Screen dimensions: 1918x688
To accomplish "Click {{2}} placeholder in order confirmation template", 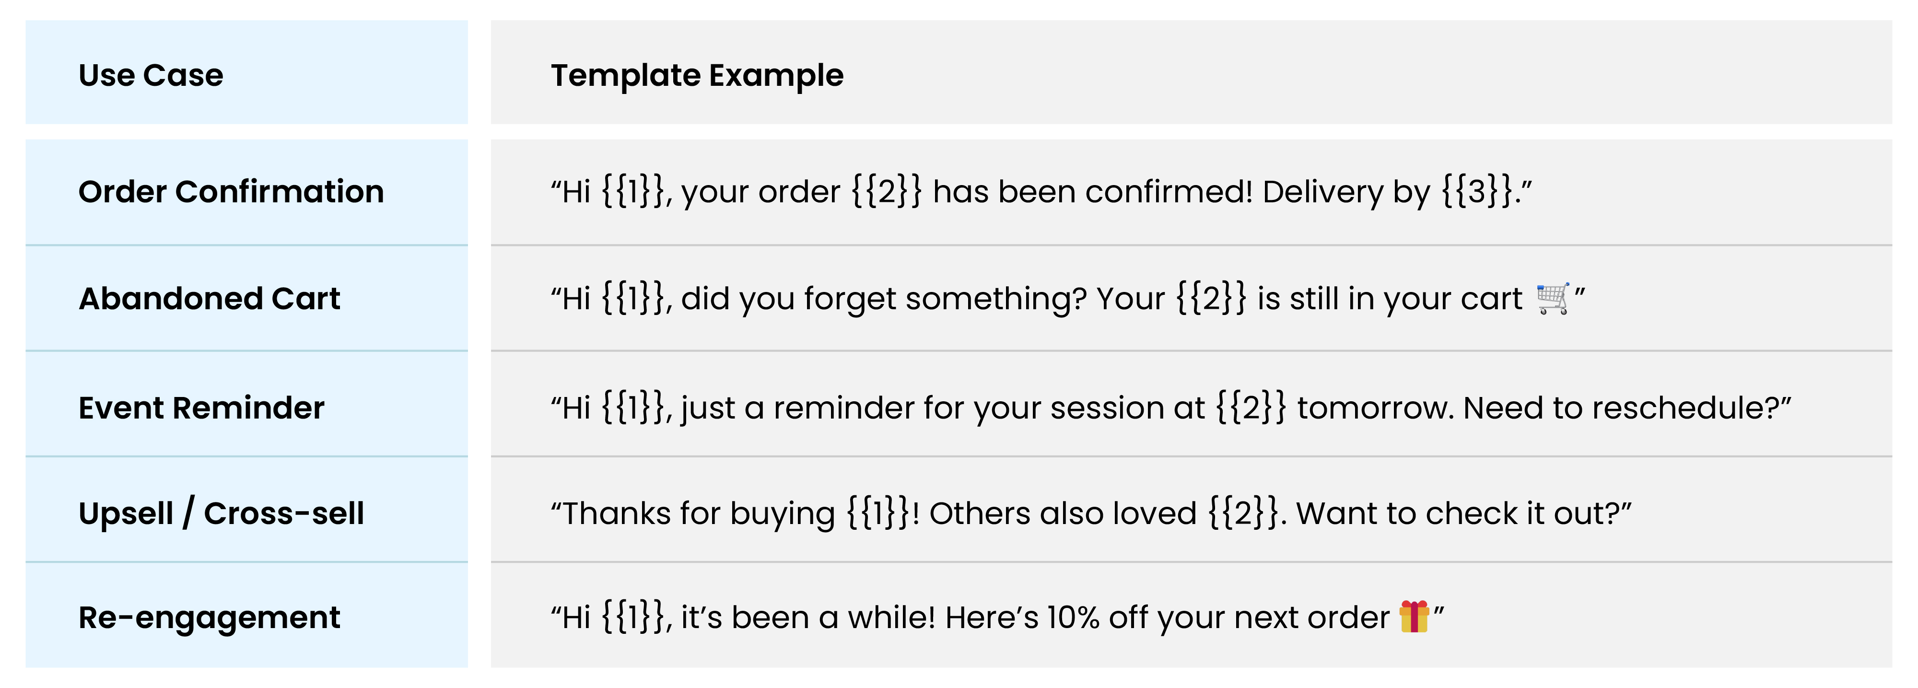I will pyautogui.click(x=886, y=191).
